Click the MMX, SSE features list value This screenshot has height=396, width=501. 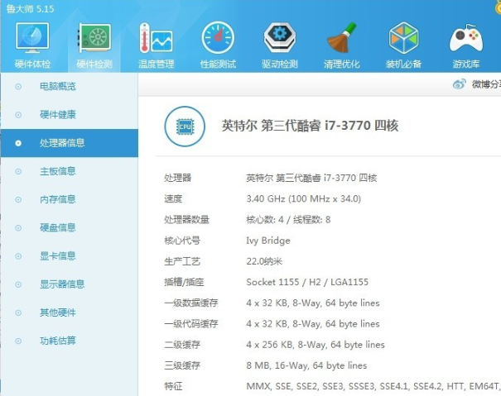(373, 386)
